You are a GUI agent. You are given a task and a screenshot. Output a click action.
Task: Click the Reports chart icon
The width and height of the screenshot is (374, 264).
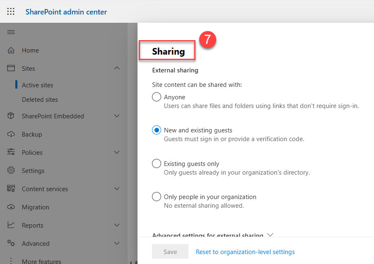coord(11,225)
